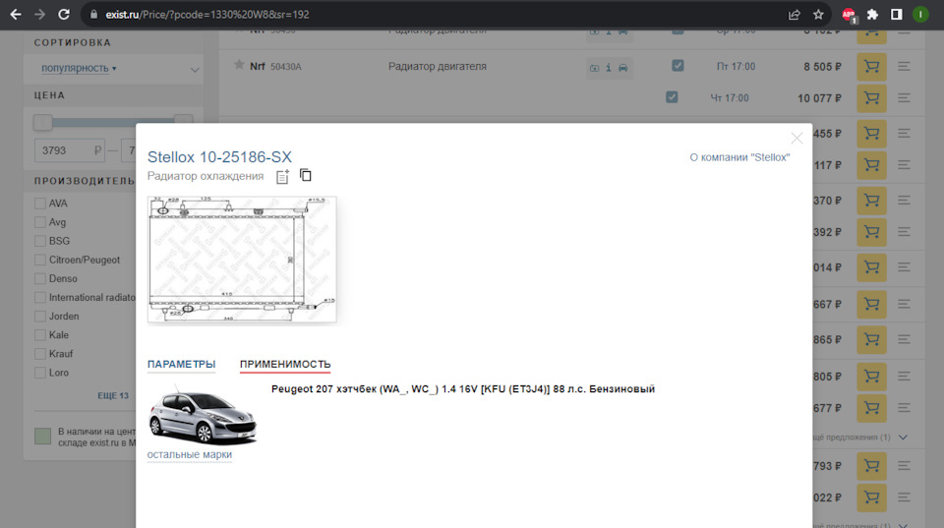Open the ABP adblock extension
Viewport: 944px width, 528px height.
point(849,15)
